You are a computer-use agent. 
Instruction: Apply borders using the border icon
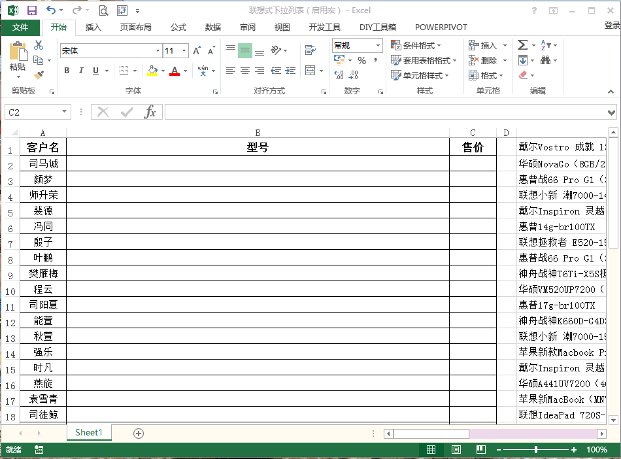tap(124, 71)
